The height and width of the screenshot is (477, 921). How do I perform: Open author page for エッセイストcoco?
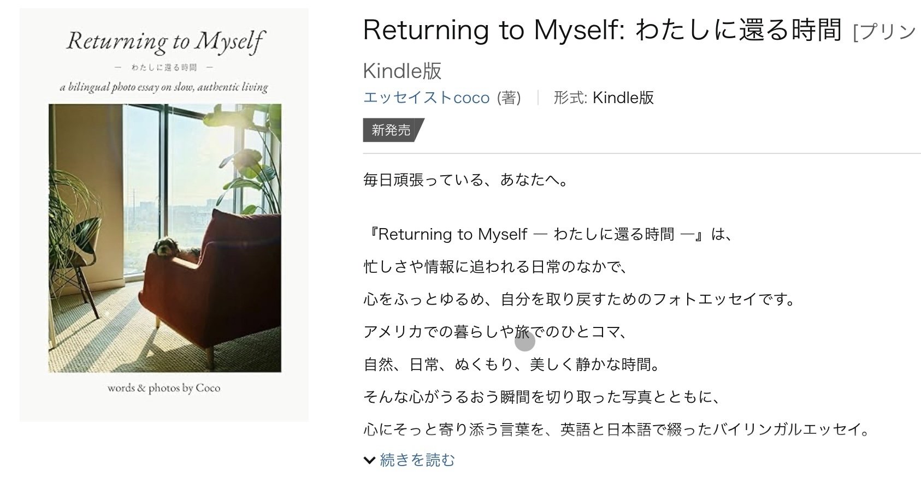pyautogui.click(x=426, y=98)
